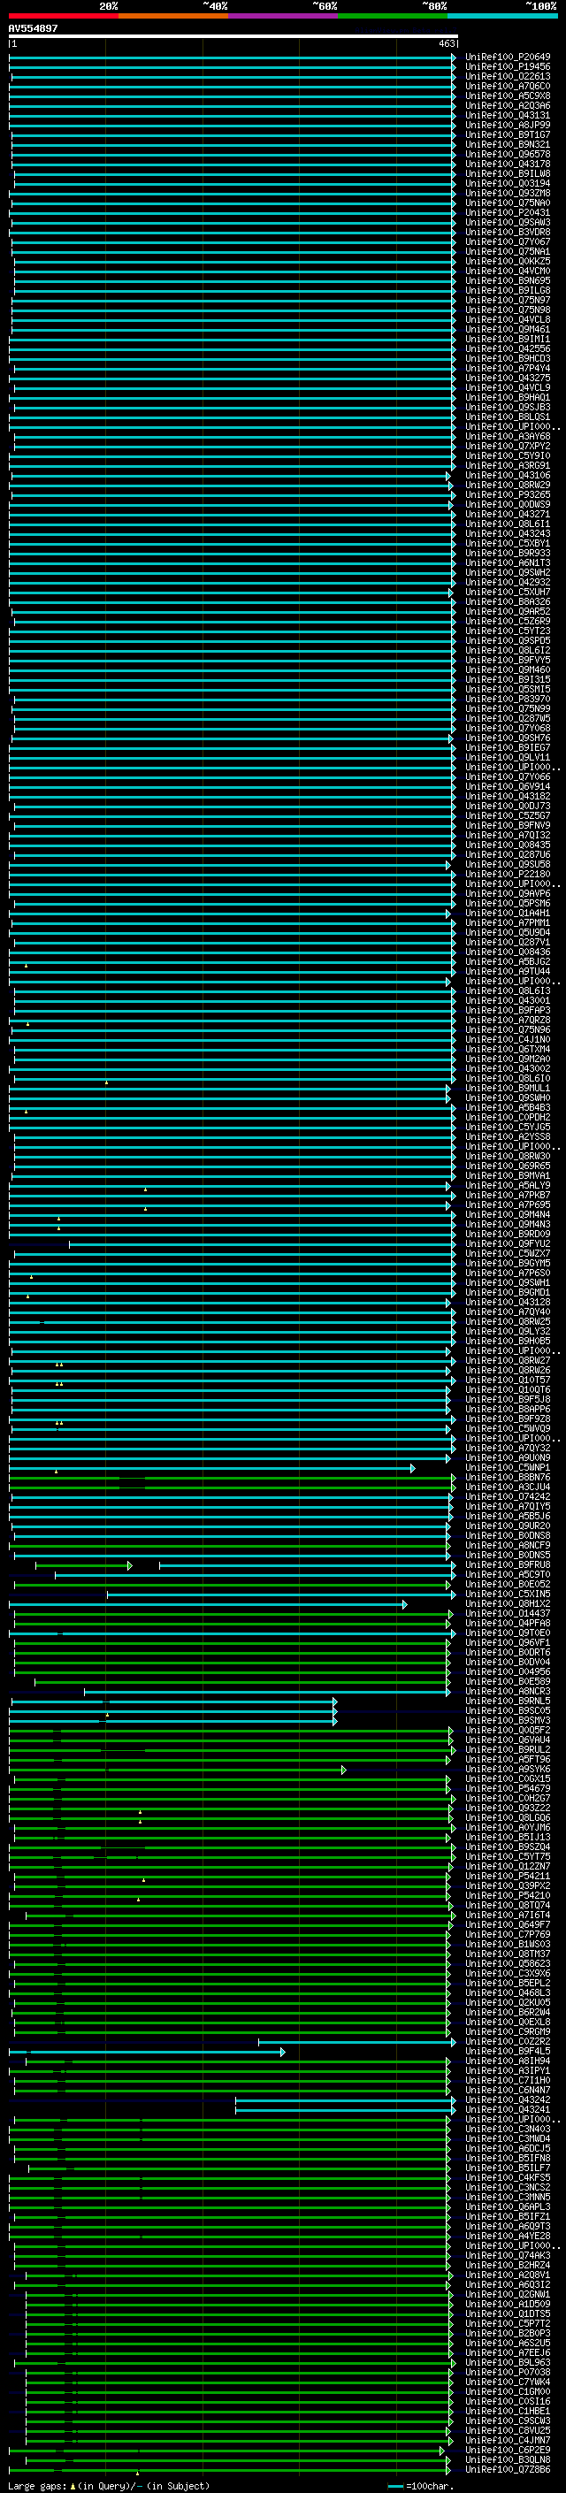
Task: Open hit UniRef100_Q96578
Action: (508, 154)
